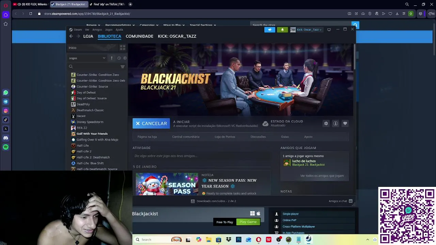The width and height of the screenshot is (436, 245).
Task: Go back with Steam's left arrow
Action: (71, 36)
